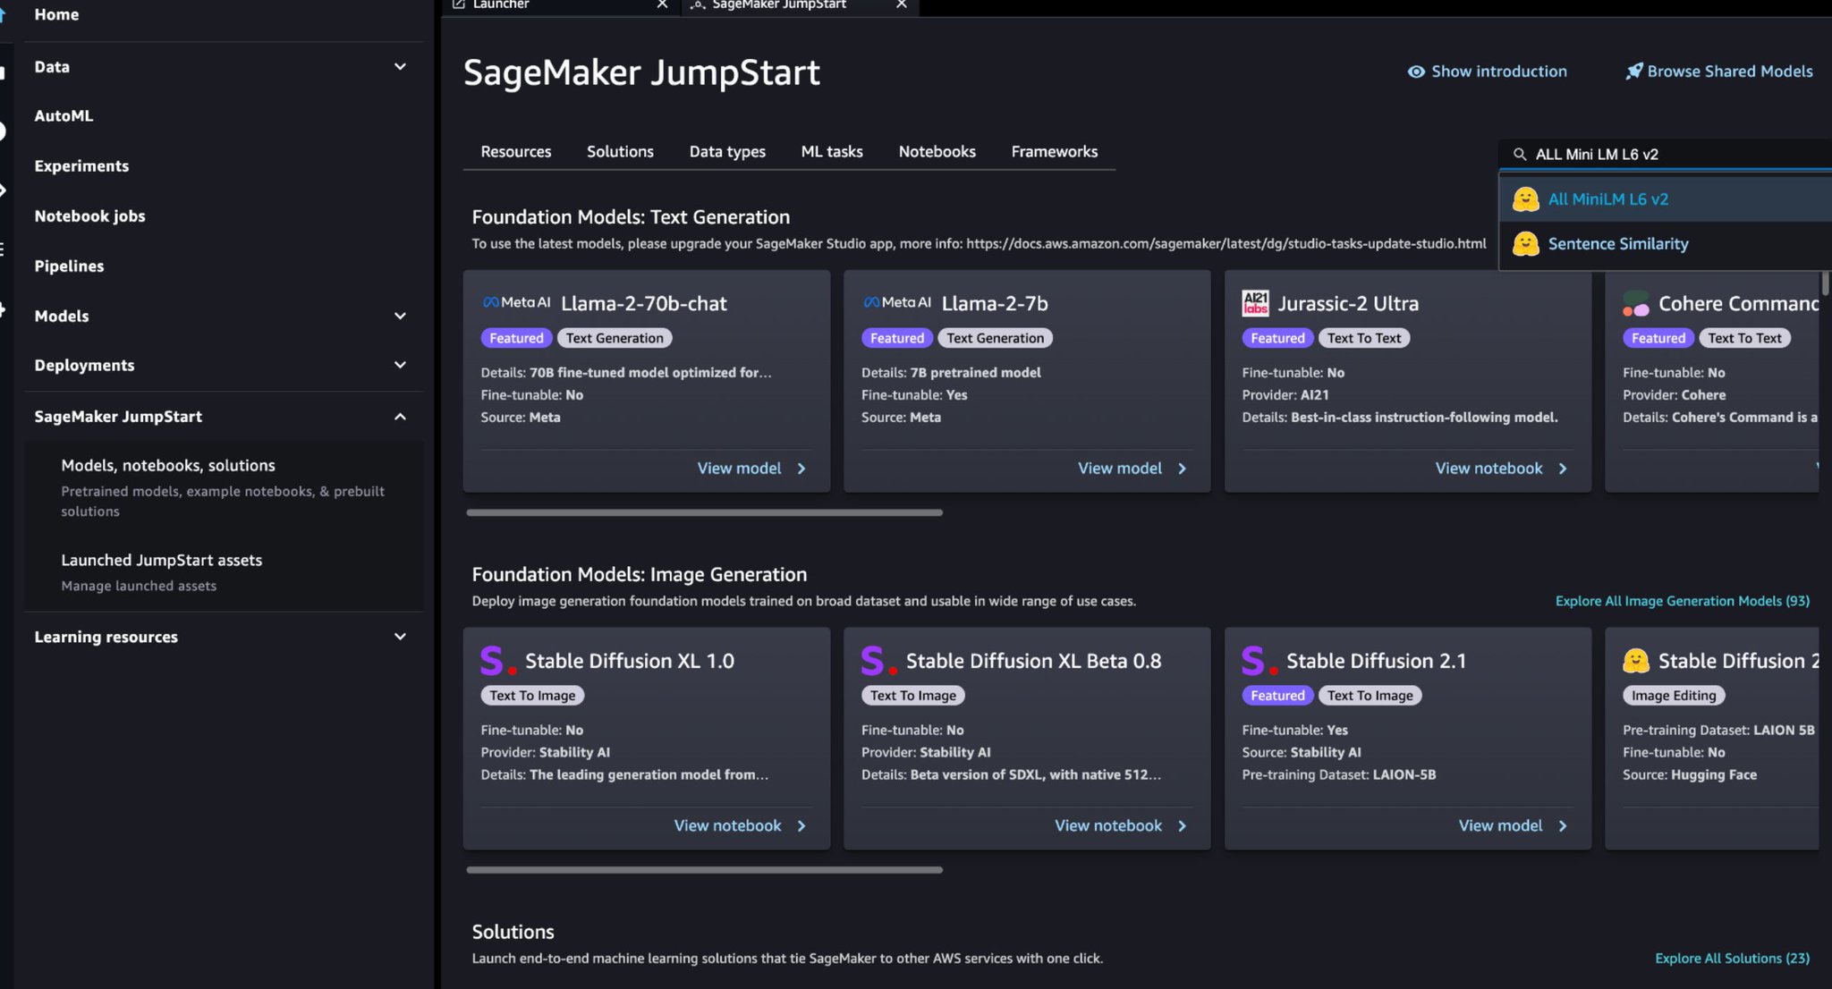Click arrow beside Stable Diffusion 2.1 View model
The height and width of the screenshot is (989, 1832).
[1563, 826]
